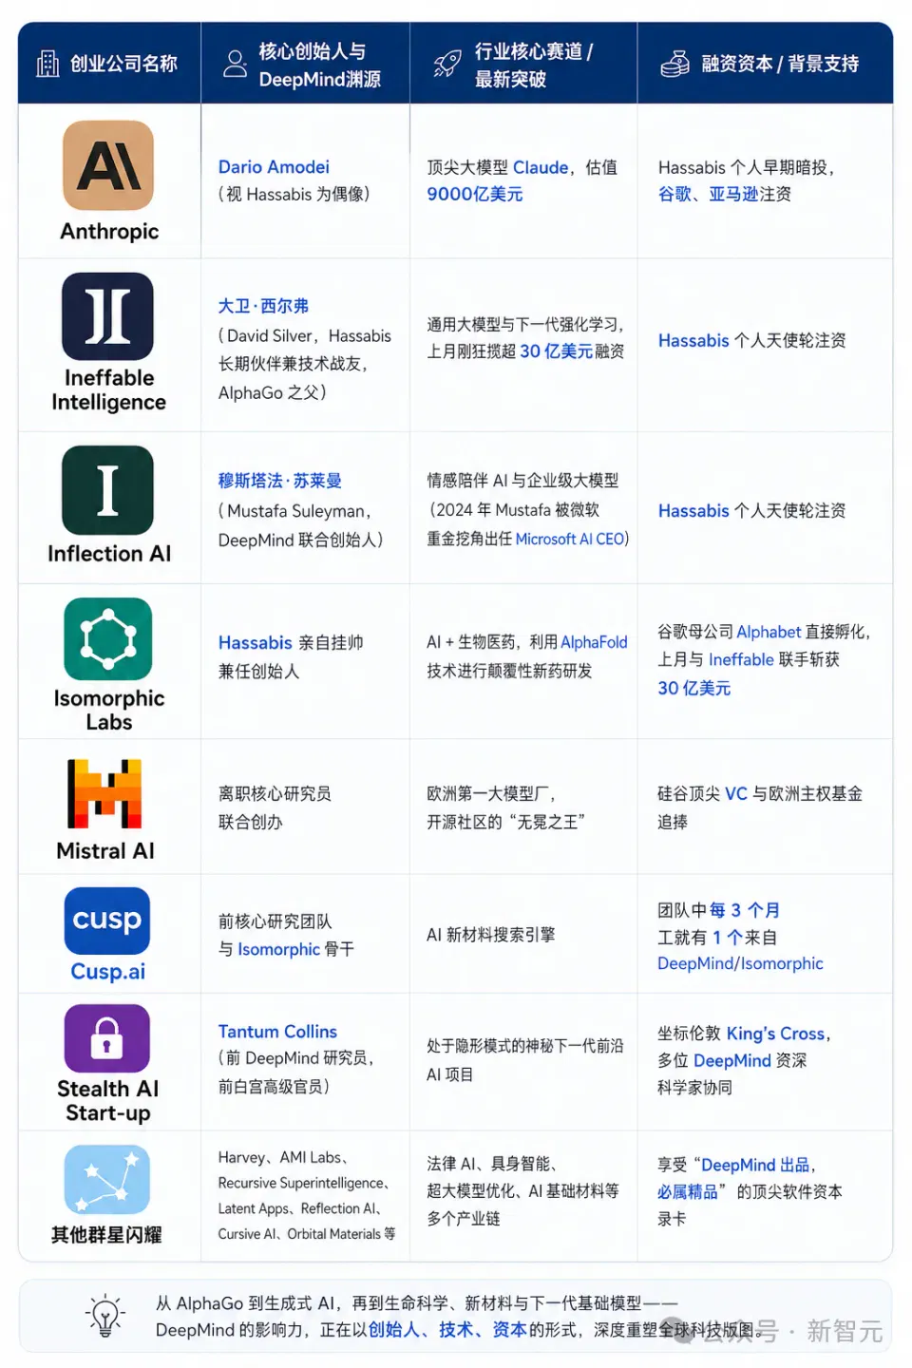
Task: Click the Cusp.ai name label
Action: [108, 972]
